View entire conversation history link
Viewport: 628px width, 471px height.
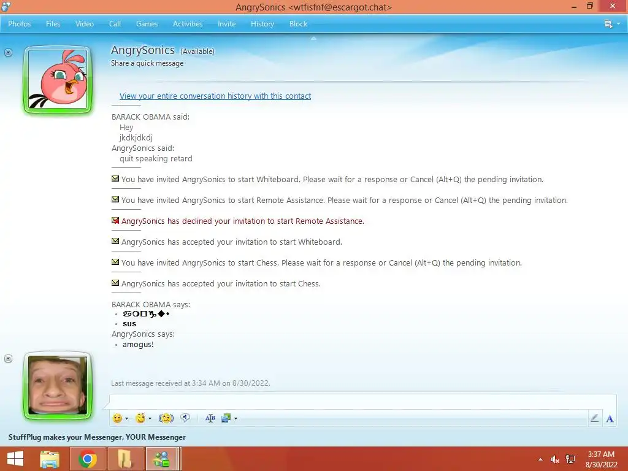pos(215,96)
